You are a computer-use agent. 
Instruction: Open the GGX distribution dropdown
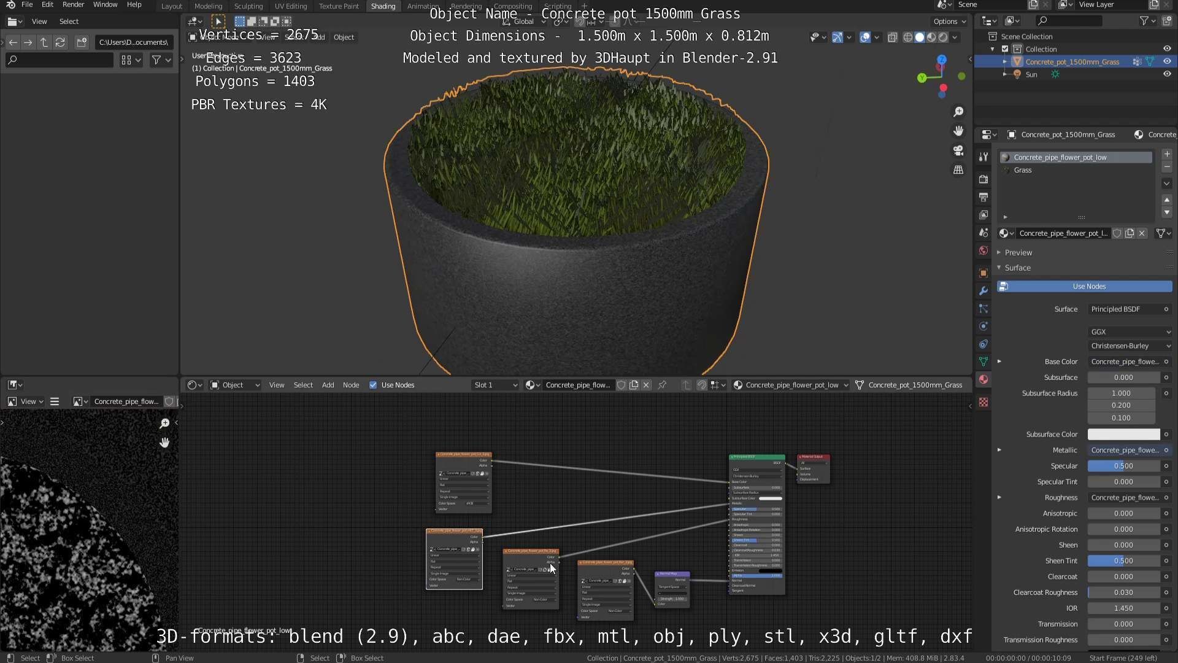point(1130,331)
